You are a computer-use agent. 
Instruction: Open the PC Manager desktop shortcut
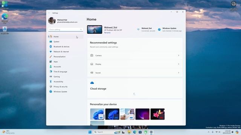5,5
